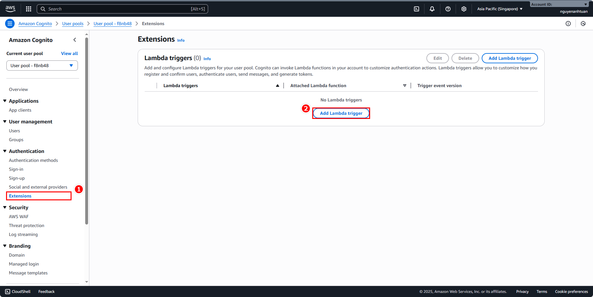
Task: Open the notifications bell
Action: pos(432,9)
